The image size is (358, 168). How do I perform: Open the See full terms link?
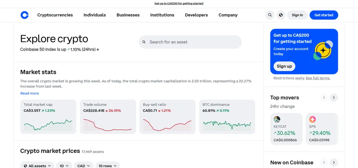coord(318,78)
